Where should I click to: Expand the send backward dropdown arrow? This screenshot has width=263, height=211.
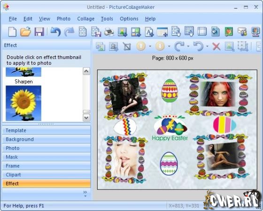169,46
